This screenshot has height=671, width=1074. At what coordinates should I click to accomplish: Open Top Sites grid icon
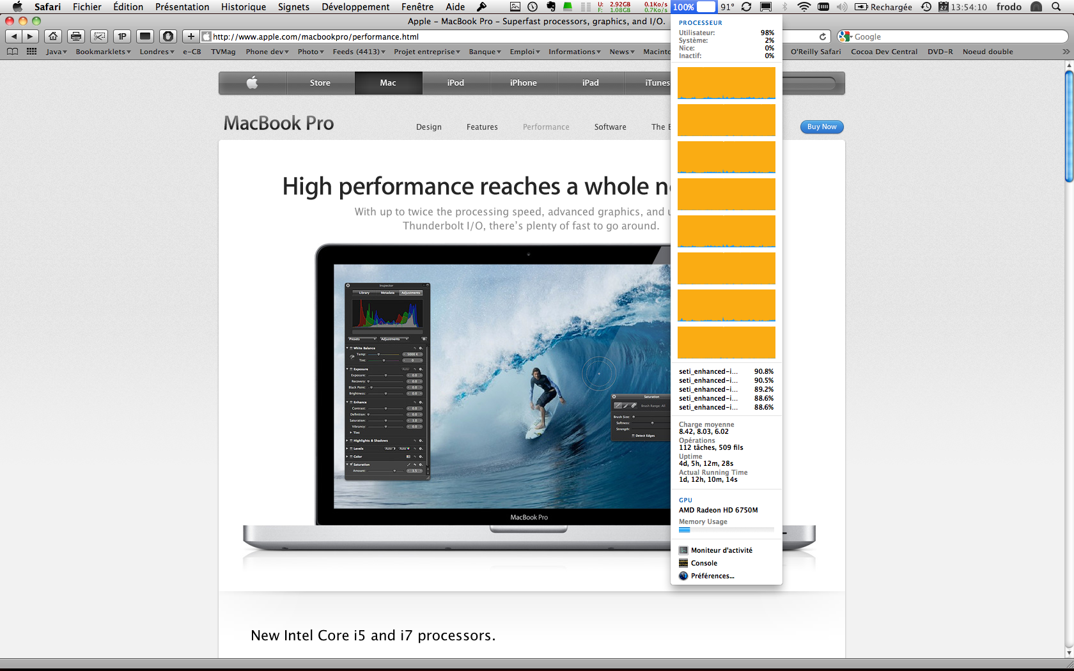(31, 52)
